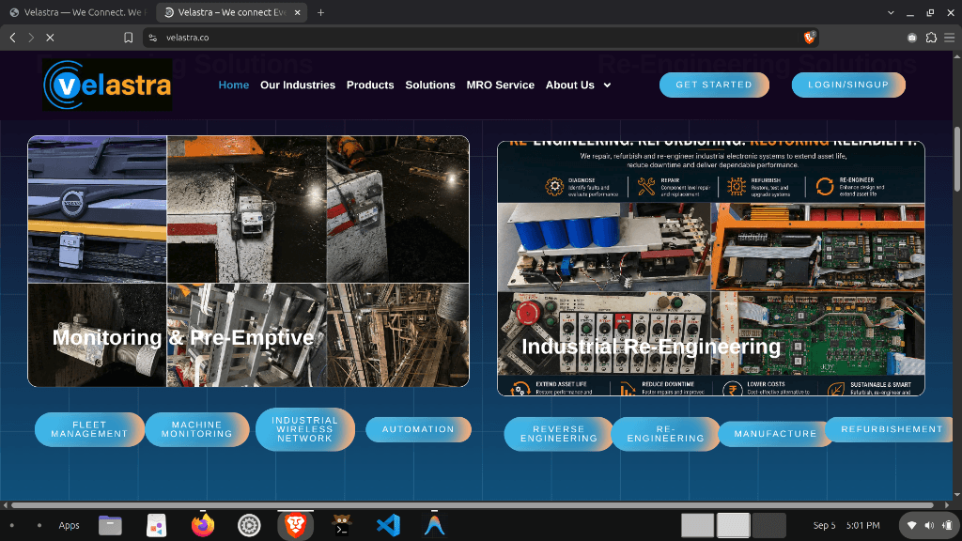Bookmark this page

128,38
